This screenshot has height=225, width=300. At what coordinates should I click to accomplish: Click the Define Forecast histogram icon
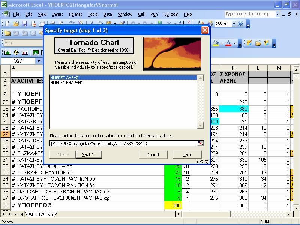(24, 52)
